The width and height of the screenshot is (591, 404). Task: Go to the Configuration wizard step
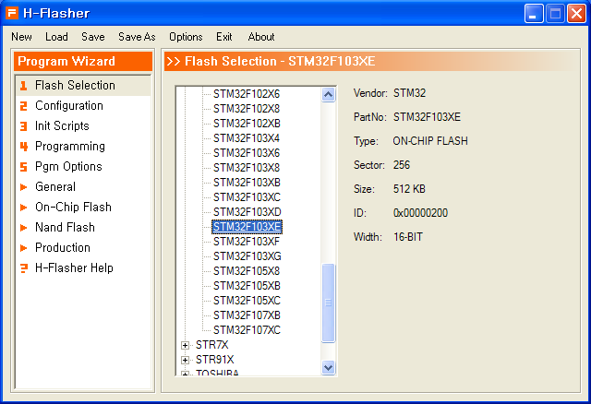pos(84,106)
